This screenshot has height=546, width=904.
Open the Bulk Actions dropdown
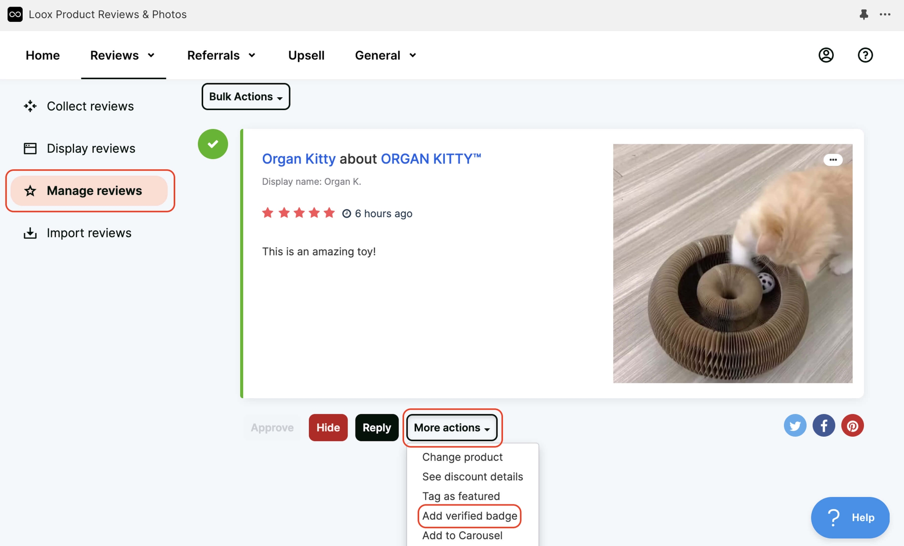click(245, 96)
